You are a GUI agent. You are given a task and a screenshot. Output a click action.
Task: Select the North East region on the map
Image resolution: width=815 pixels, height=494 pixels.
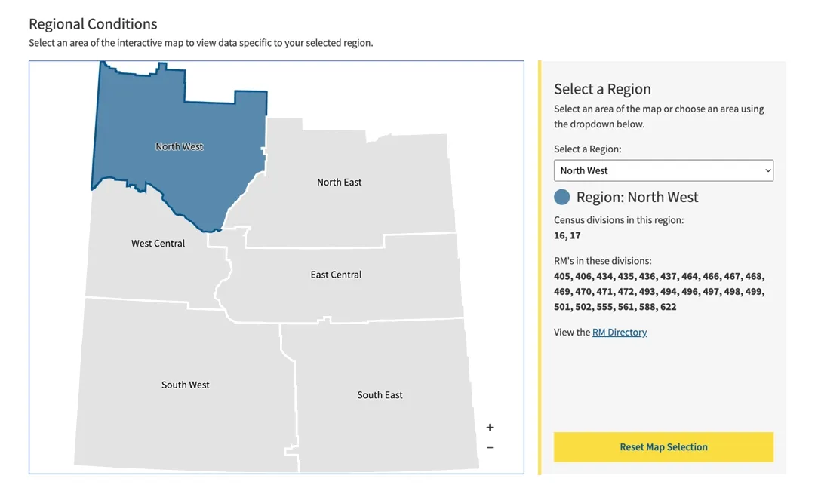tap(339, 182)
